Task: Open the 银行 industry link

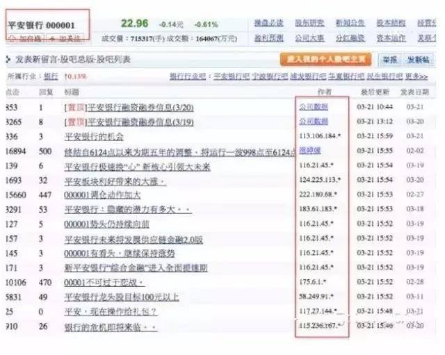Action: click(x=51, y=76)
